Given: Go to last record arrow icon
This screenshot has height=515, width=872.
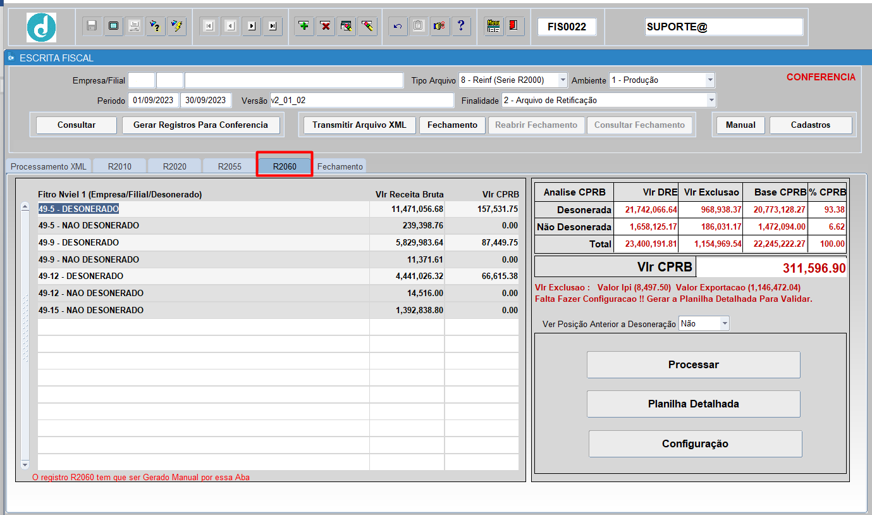Looking at the screenshot, I should click(273, 27).
